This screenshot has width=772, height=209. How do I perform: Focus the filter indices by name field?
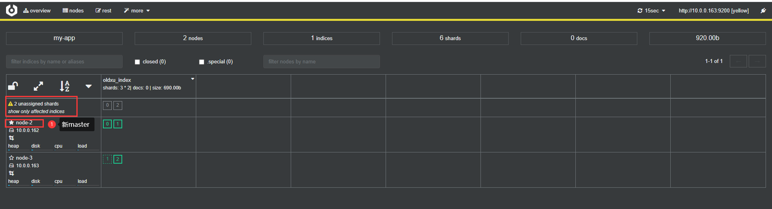tap(64, 61)
